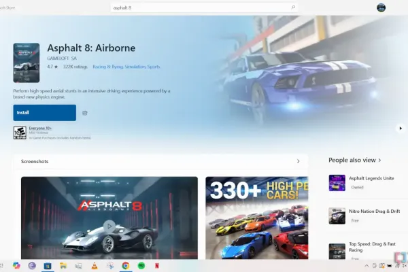
Task: Click the 322K ratings text
Action: tap(75, 67)
